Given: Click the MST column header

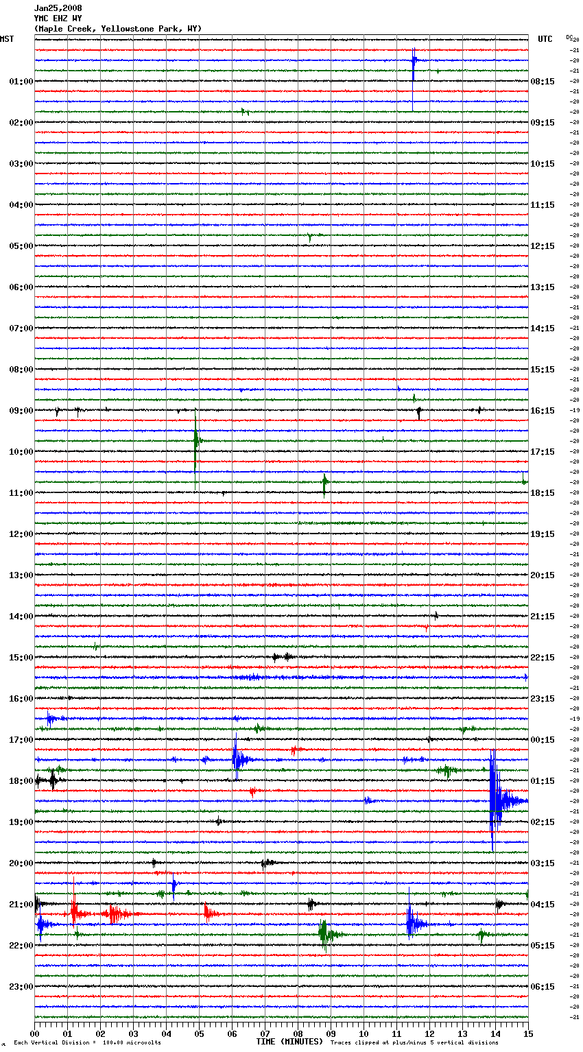Looking at the screenshot, I should coord(7,39).
